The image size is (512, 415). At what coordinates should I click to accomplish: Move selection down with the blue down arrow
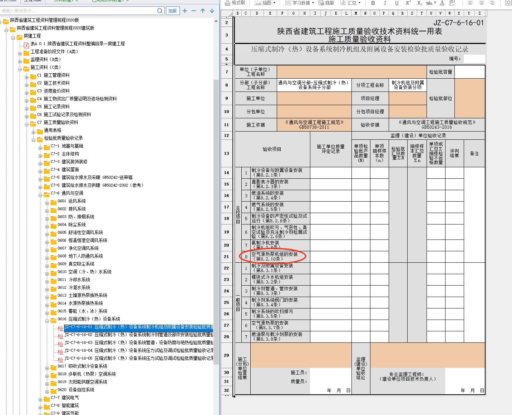point(212,11)
